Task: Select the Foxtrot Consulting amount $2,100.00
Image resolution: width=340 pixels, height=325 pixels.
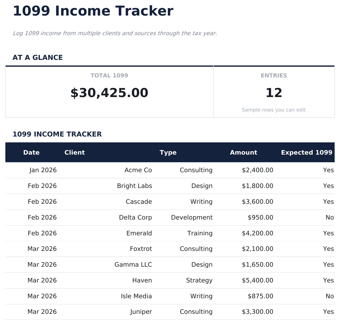Action: click(258, 249)
